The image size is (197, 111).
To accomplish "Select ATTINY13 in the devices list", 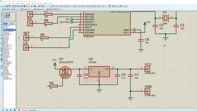I will [x=6, y=36].
